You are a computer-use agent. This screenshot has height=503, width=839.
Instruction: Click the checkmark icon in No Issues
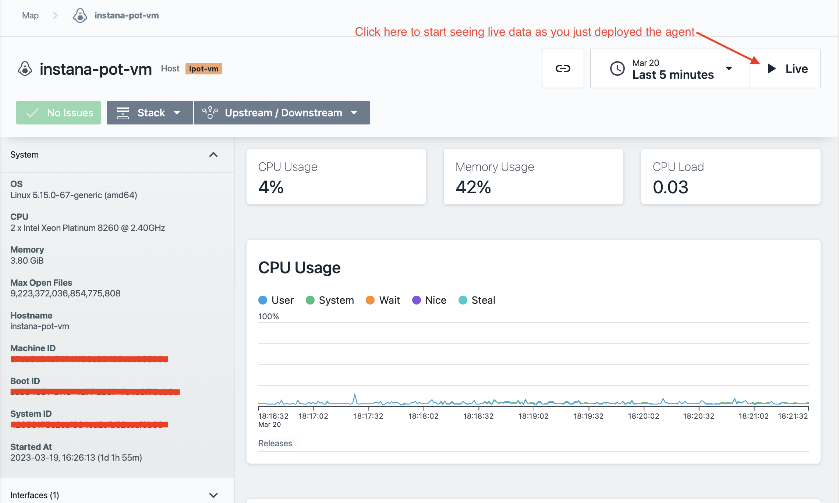point(32,113)
